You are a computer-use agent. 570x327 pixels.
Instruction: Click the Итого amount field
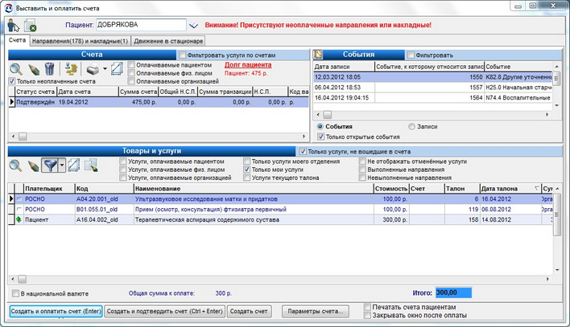[x=453, y=292]
